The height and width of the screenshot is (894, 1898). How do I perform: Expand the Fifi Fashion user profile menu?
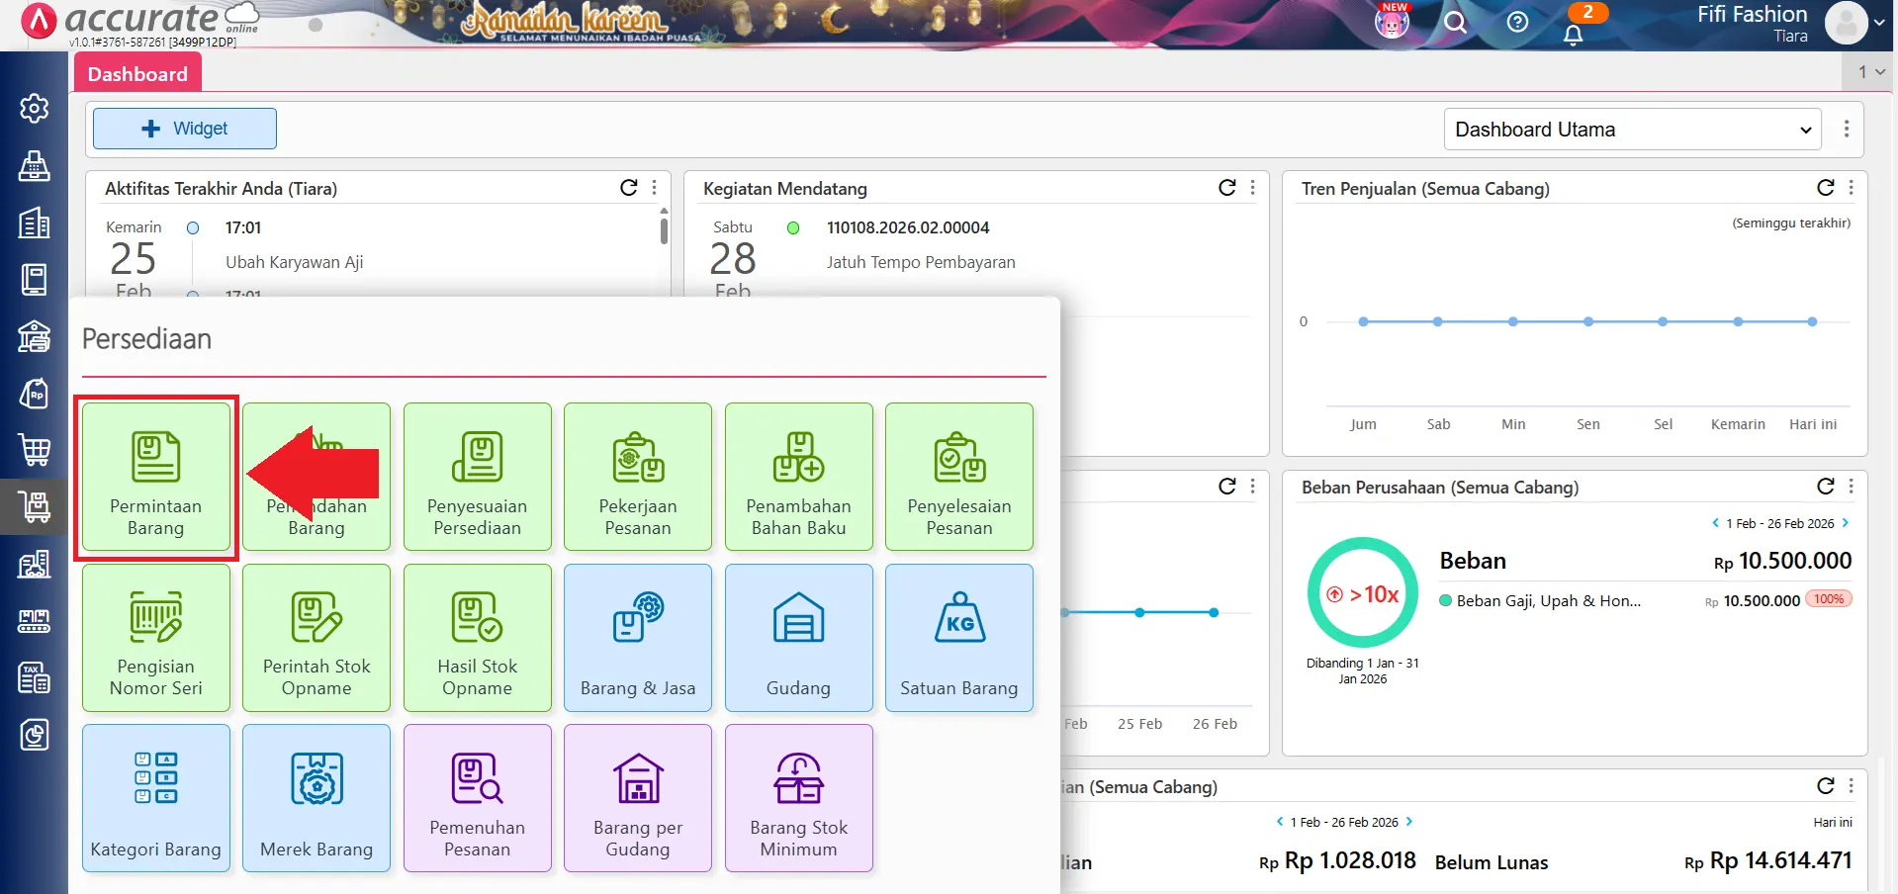(x=1878, y=23)
